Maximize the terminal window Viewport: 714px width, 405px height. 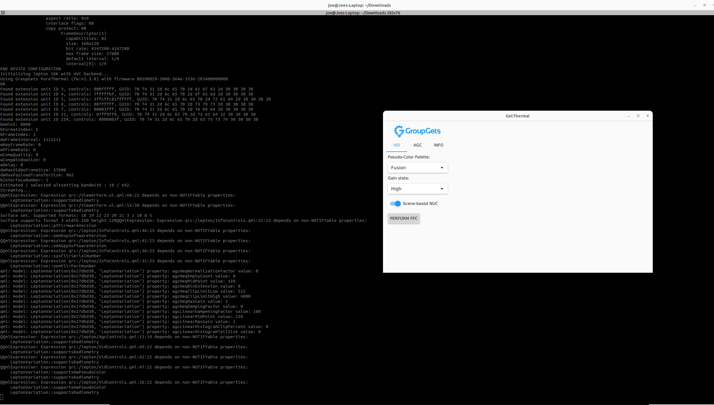pyautogui.click(x=705, y=5)
